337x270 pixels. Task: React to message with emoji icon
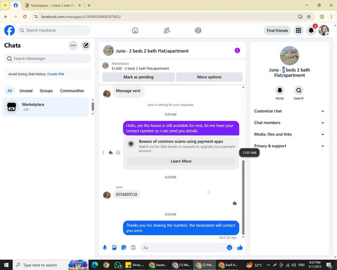click(118, 153)
